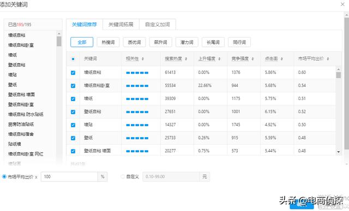Filter by 飙升词

160,42
